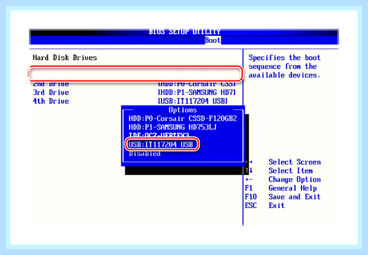Select the 3rd Drive row label
The image size is (368, 255).
(51, 93)
